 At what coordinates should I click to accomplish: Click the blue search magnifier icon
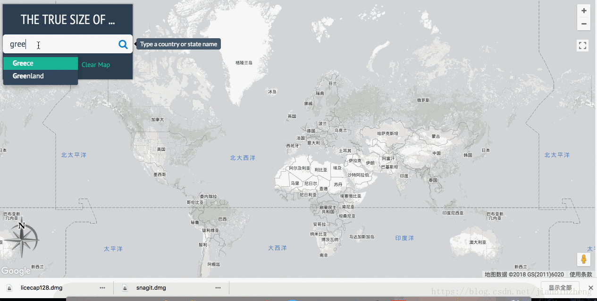point(123,44)
